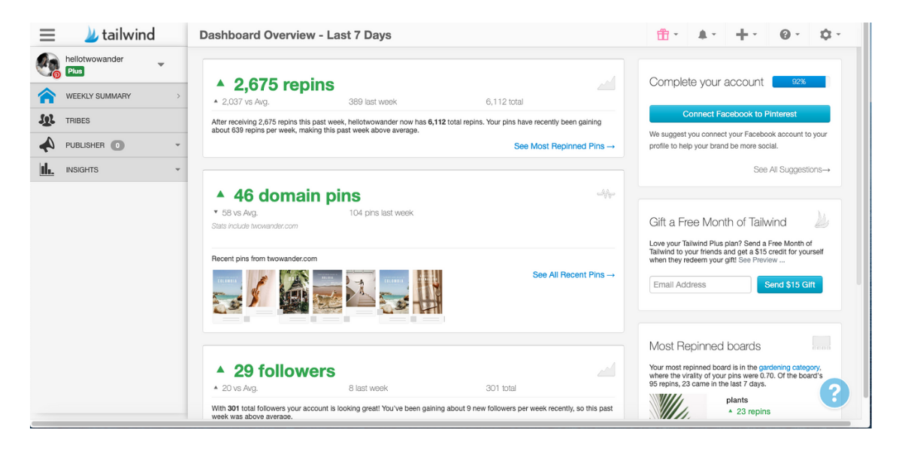
Task: Expand the Publisher menu arrow
Action: (178, 145)
